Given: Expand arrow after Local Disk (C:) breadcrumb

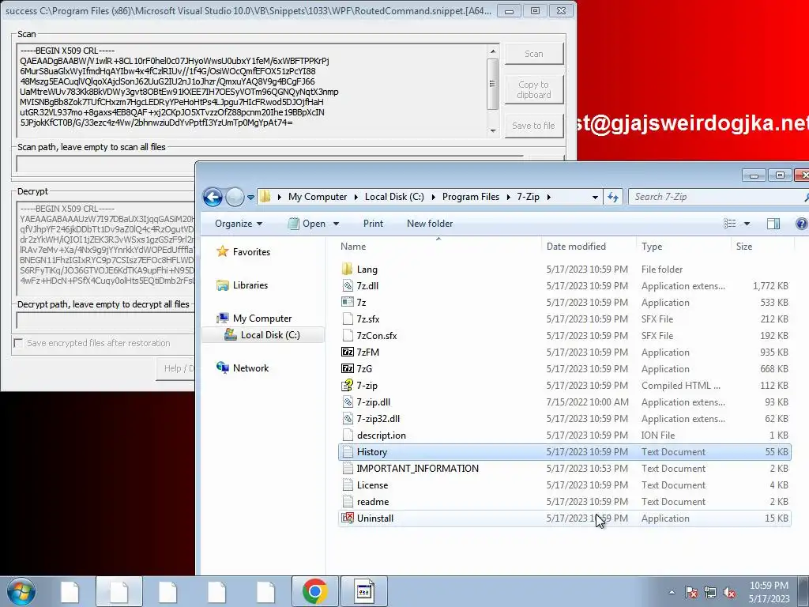Looking at the screenshot, I should pos(433,197).
